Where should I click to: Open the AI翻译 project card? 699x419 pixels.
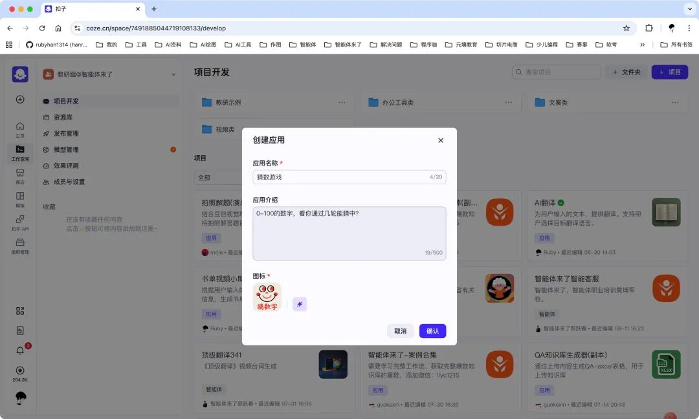pos(607,226)
